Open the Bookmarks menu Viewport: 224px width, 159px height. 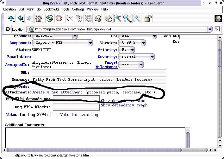[x=51, y=10]
